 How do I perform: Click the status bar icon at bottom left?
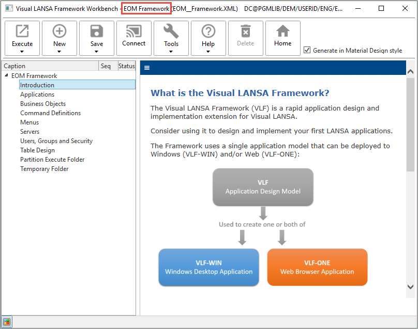tap(7, 322)
